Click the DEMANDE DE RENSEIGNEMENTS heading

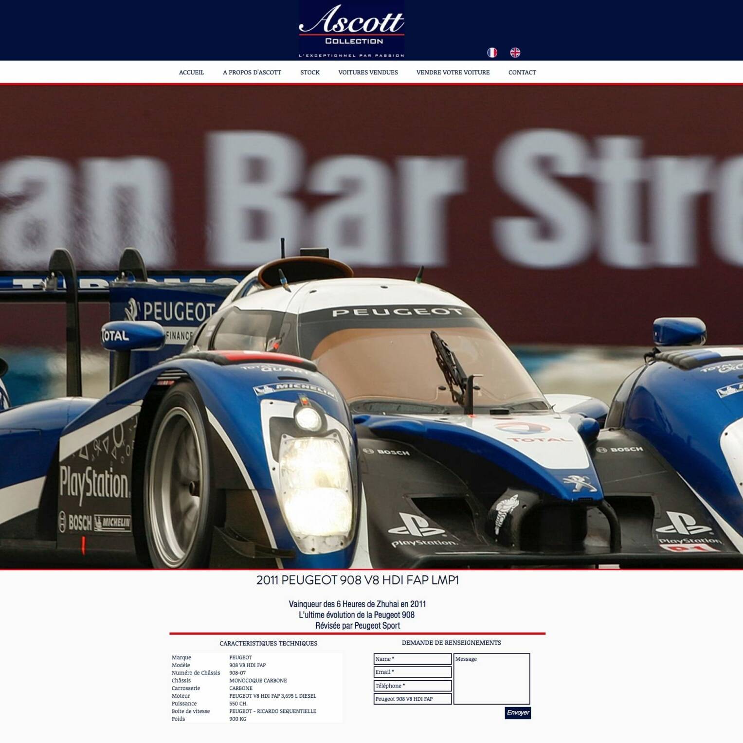pyautogui.click(x=452, y=642)
